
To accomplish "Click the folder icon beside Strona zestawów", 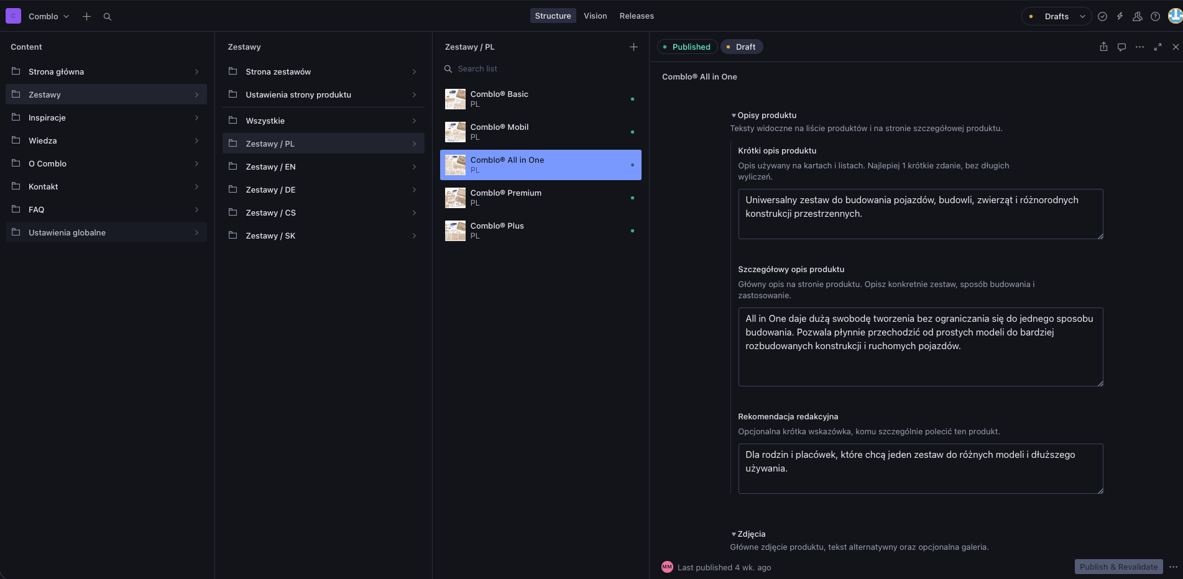I will point(233,71).
